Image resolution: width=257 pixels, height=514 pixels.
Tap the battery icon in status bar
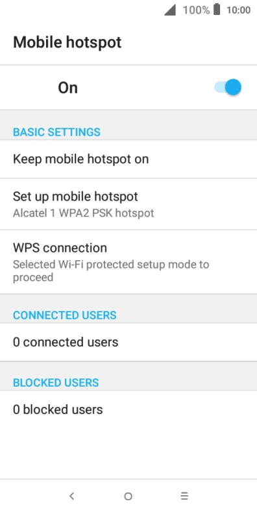pos(217,10)
